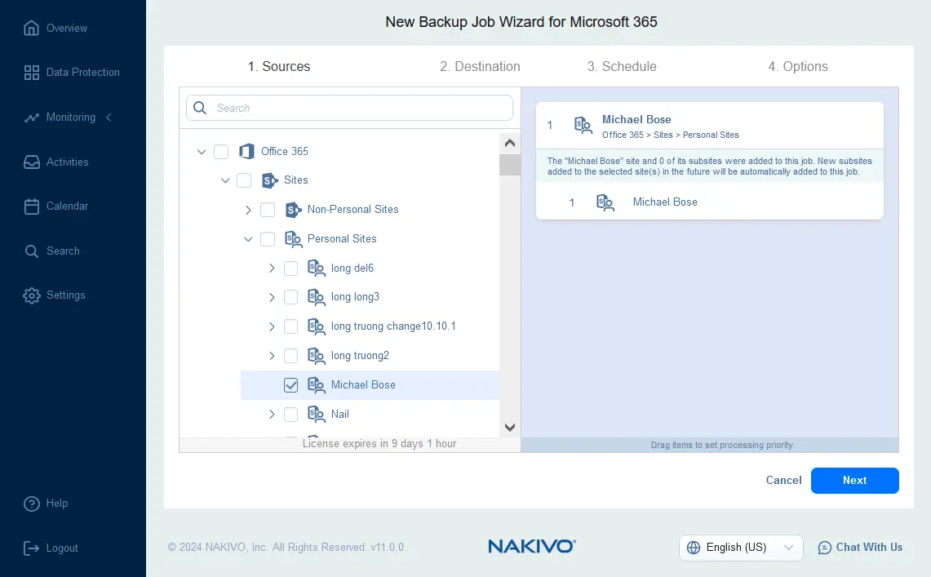Click the Calendar icon in sidebar
This screenshot has width=931, height=577.
pyautogui.click(x=32, y=206)
